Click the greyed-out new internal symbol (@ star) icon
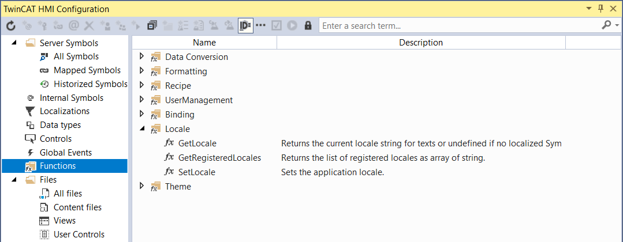This screenshot has width=623, height=242. (27, 26)
